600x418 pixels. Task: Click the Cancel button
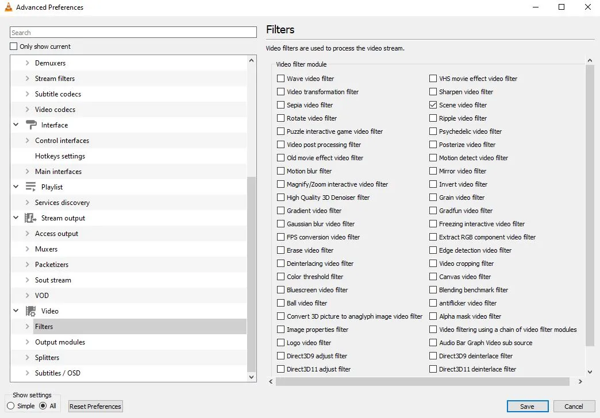pyautogui.click(x=574, y=406)
